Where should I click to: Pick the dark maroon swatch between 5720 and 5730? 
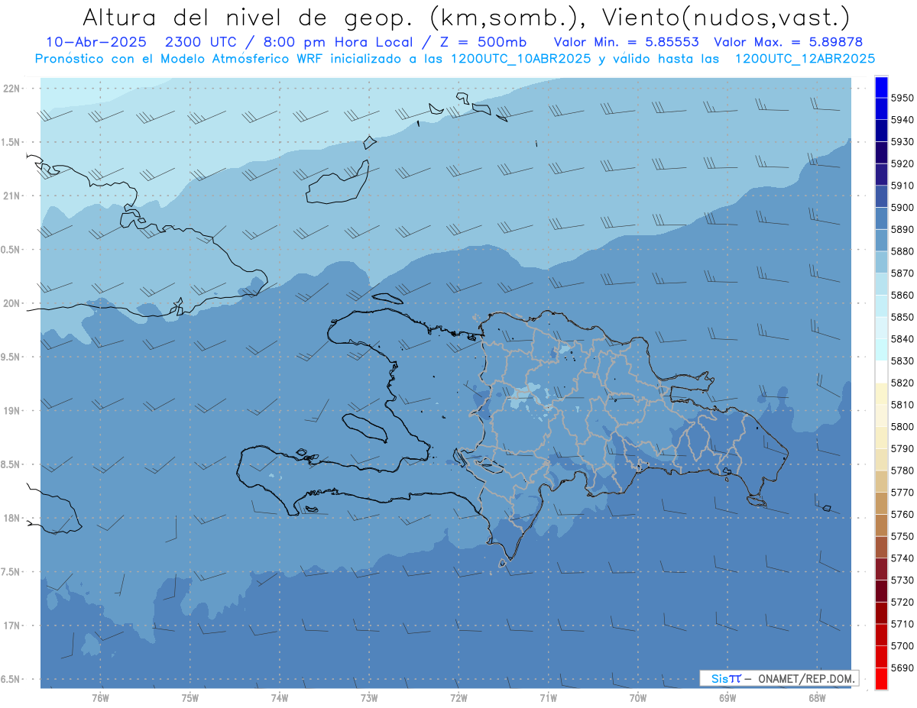[881, 591]
